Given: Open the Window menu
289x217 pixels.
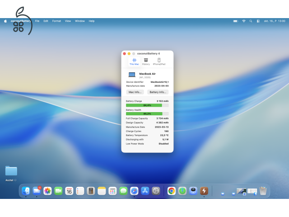Looking at the screenshot, I should [x=80, y=21].
